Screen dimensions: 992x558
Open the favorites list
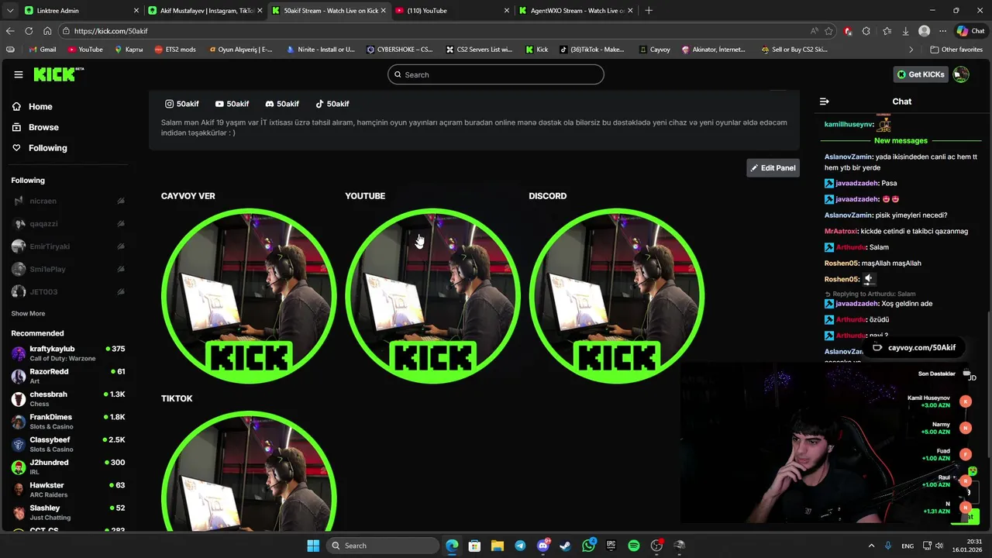pos(887,31)
